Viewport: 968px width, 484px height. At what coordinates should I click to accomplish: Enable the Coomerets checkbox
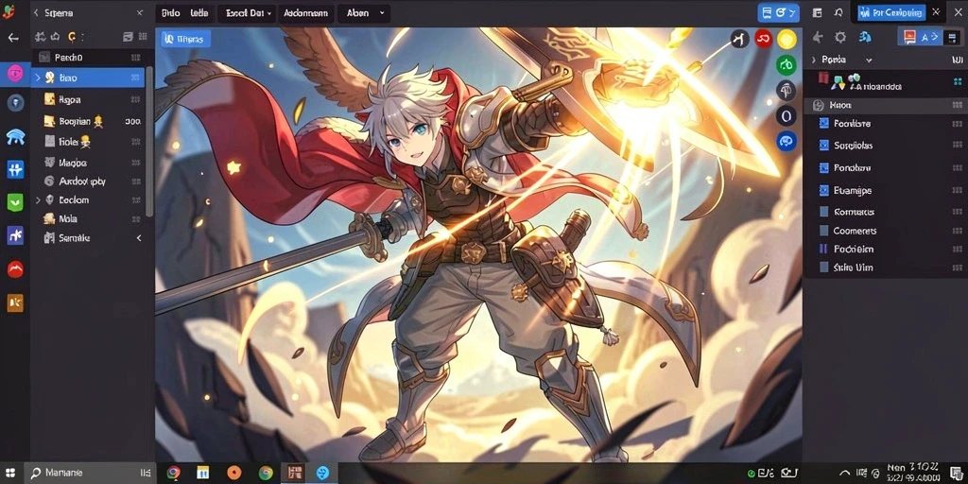823,231
